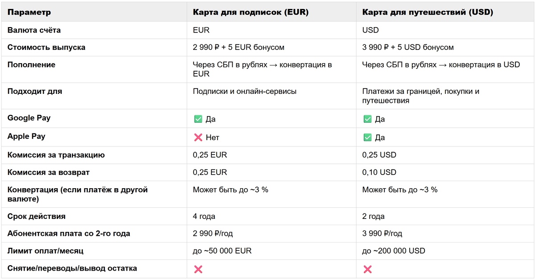Click the "0,10 USD" refund fee cell
535x279 pixels.
coord(379,172)
